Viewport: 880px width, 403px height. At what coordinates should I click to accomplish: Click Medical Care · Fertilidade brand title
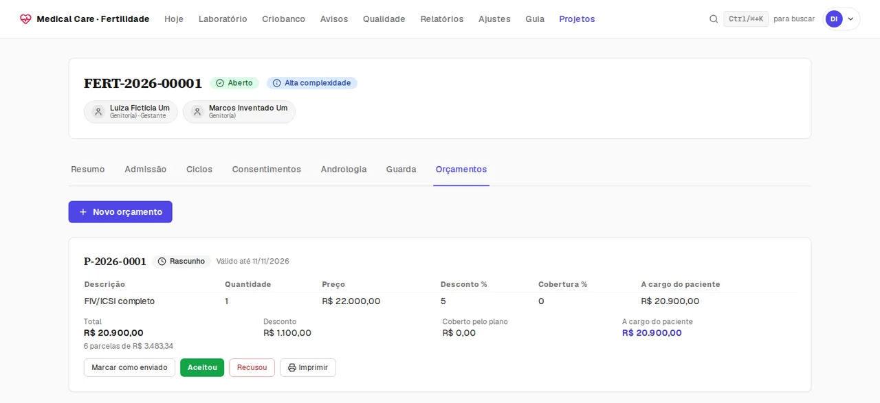point(93,19)
